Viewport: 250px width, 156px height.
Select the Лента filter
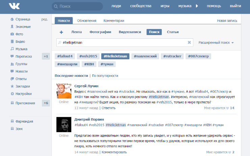(x=77, y=32)
